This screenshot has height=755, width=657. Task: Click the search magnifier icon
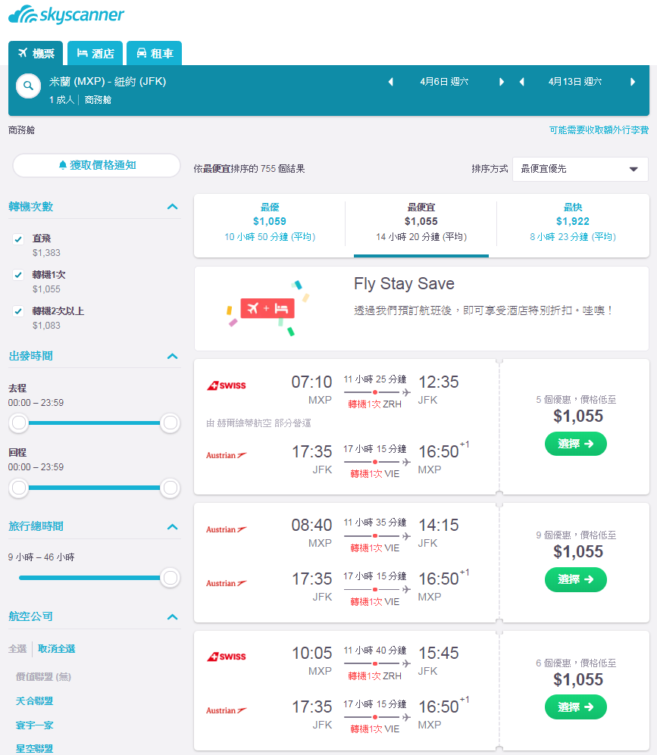(29, 86)
